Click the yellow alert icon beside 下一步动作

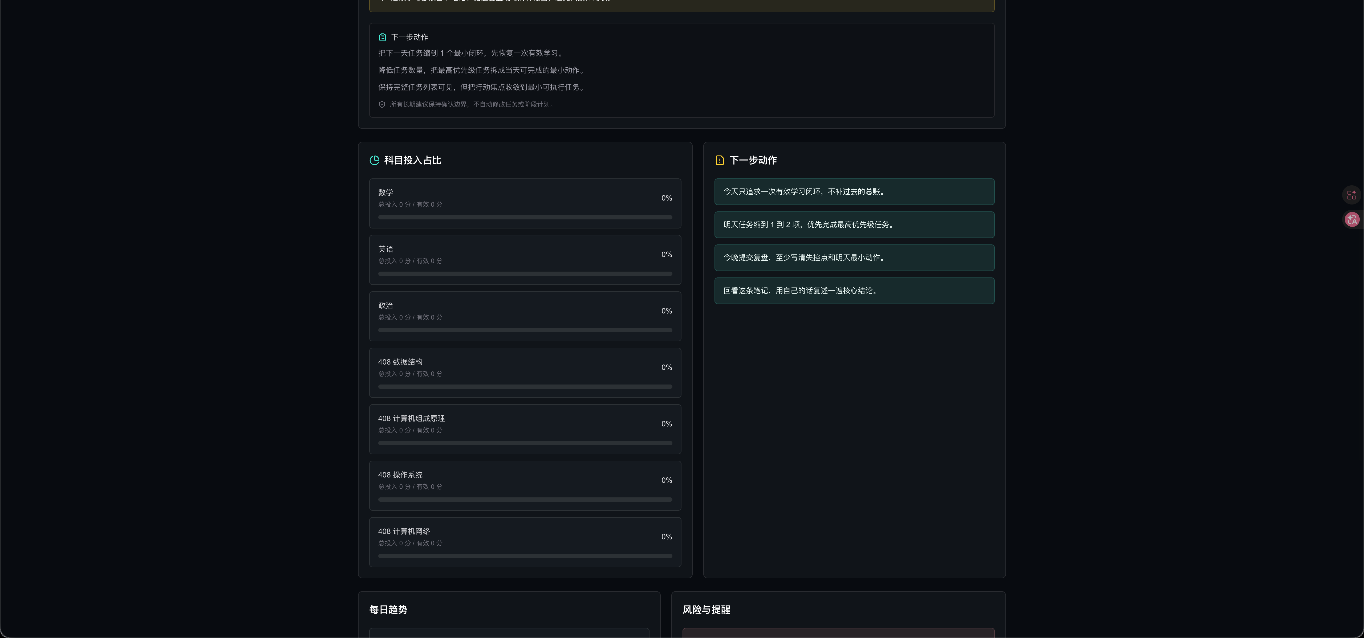pos(720,160)
